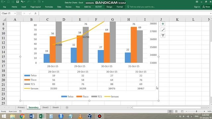212x119 pixels.
Task: Open the Home ribbon tab
Action: coord(14,7)
